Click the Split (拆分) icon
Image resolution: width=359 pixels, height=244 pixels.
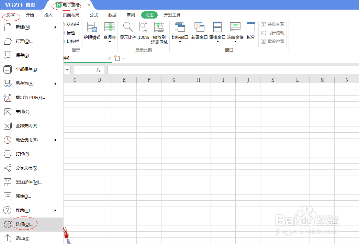point(251,31)
